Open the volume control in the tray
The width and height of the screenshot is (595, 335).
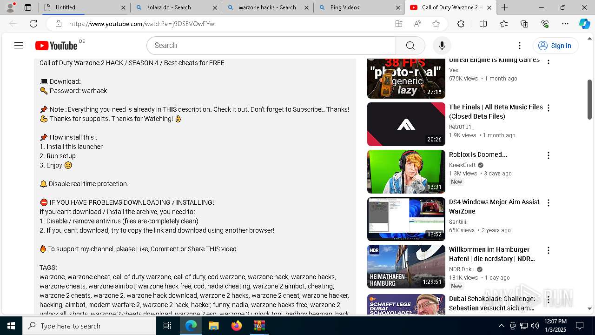(x=535, y=326)
